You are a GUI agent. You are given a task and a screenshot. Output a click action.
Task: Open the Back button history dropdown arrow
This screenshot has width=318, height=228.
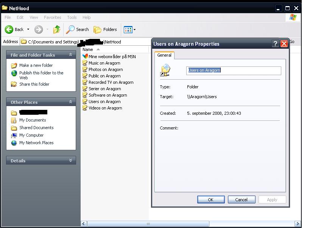(x=28, y=29)
